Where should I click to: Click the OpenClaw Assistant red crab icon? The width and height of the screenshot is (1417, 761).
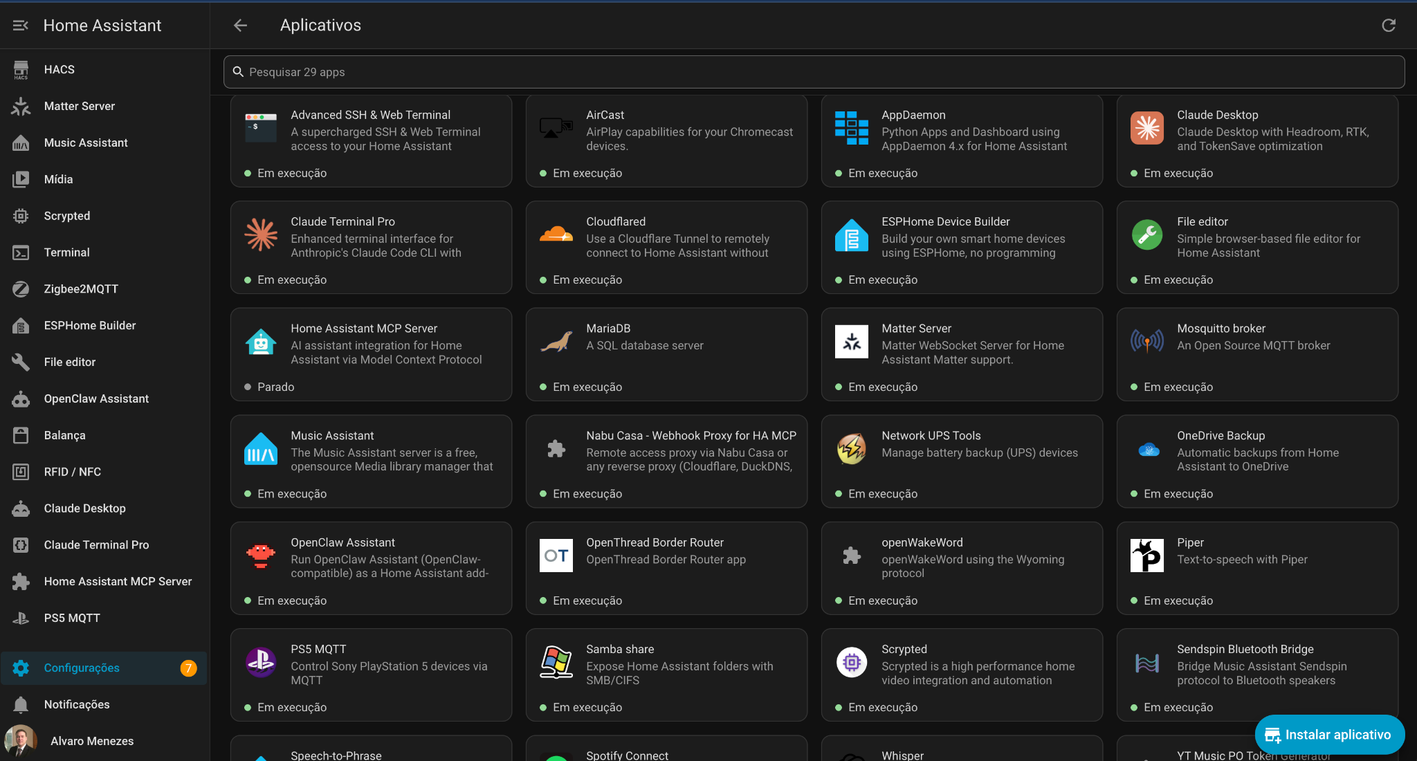(x=261, y=556)
